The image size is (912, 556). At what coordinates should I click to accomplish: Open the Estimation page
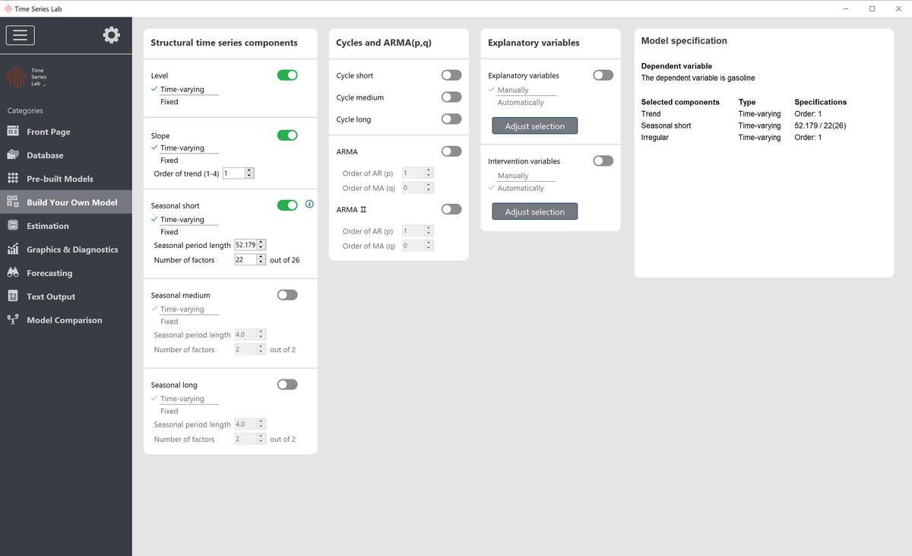47,226
